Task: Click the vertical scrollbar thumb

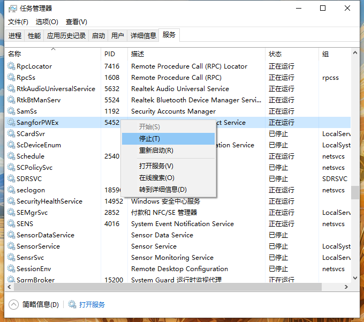Action: pyautogui.click(x=355, y=192)
